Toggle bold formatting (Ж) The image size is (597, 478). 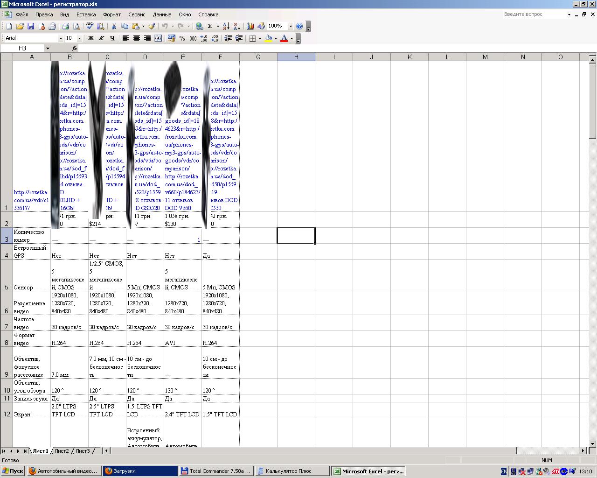point(91,38)
